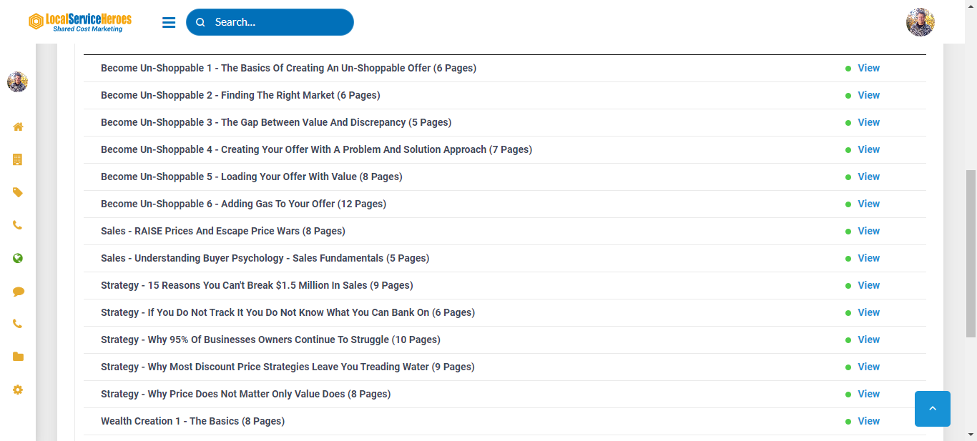Open the green globe icon in sidebar
977x441 pixels.
pos(18,258)
